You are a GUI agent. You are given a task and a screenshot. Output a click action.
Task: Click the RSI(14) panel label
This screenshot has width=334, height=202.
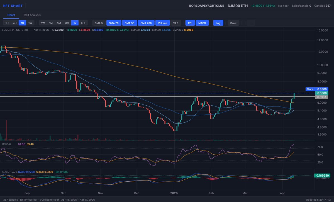click(6, 144)
